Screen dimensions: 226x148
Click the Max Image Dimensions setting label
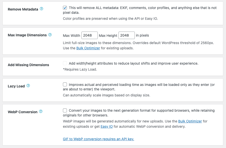[27, 35]
